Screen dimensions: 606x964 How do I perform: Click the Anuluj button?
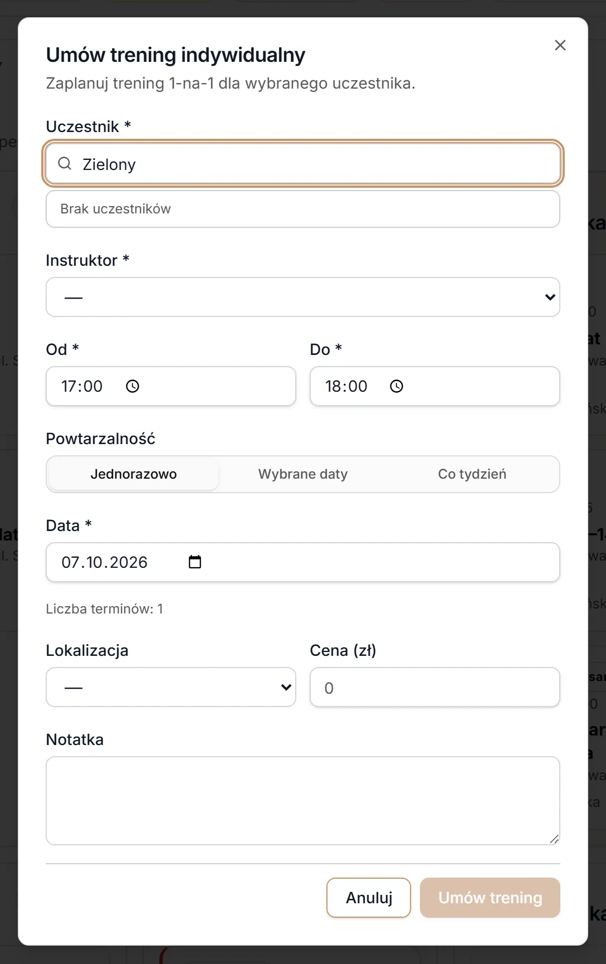(369, 898)
